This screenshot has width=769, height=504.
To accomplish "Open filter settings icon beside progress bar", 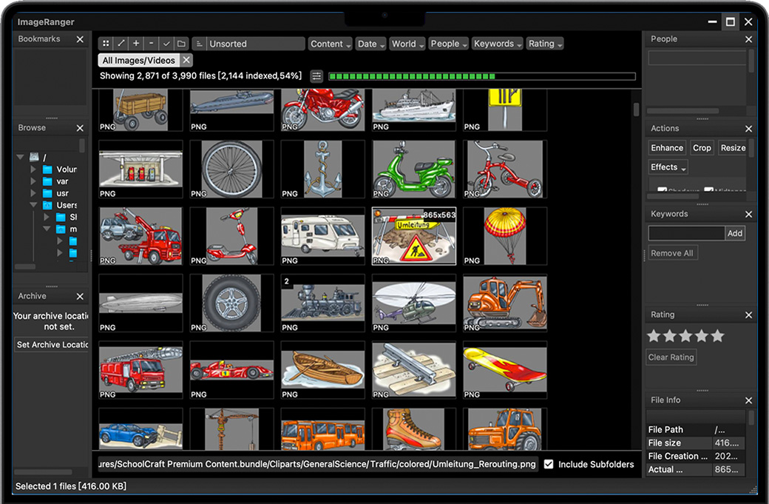I will click(316, 76).
